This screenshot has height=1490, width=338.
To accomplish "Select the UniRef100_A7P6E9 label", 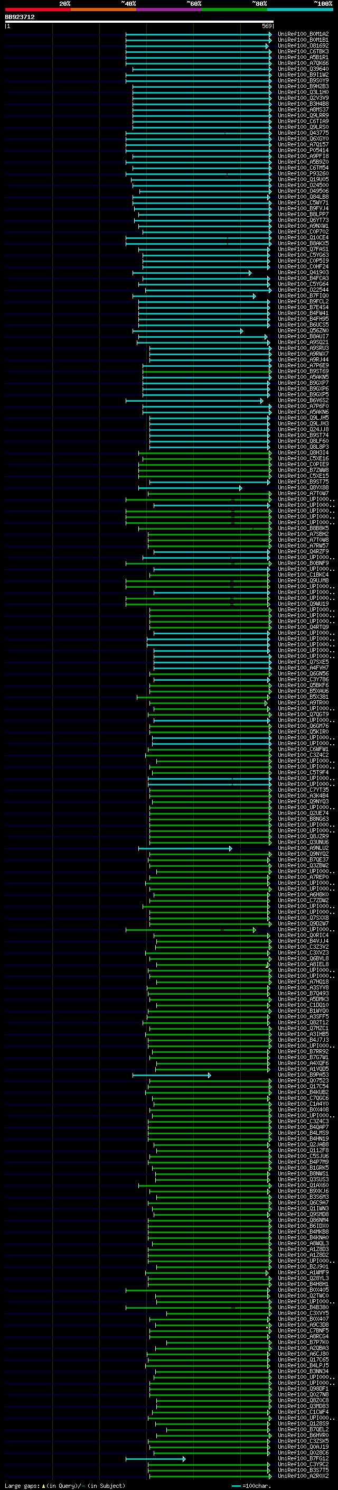I will pos(303,366).
